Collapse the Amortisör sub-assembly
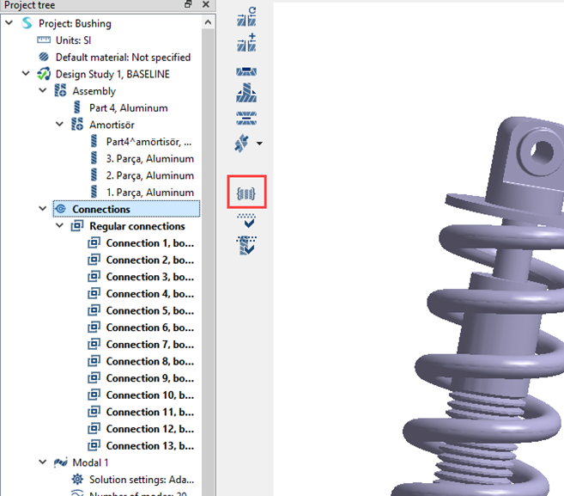This screenshot has width=564, height=496. tap(60, 125)
